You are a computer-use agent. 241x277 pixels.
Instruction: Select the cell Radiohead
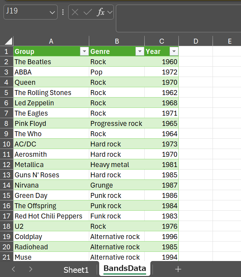click(51, 247)
